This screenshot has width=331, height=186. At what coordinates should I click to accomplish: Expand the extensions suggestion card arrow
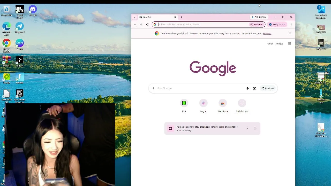(x=247, y=128)
